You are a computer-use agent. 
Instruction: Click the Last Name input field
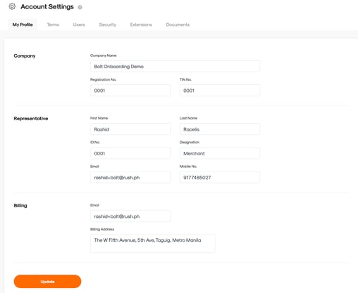[x=220, y=129]
